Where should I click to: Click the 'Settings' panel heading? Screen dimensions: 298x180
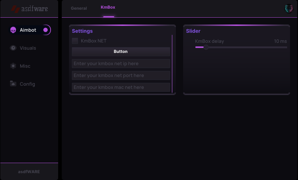point(82,31)
